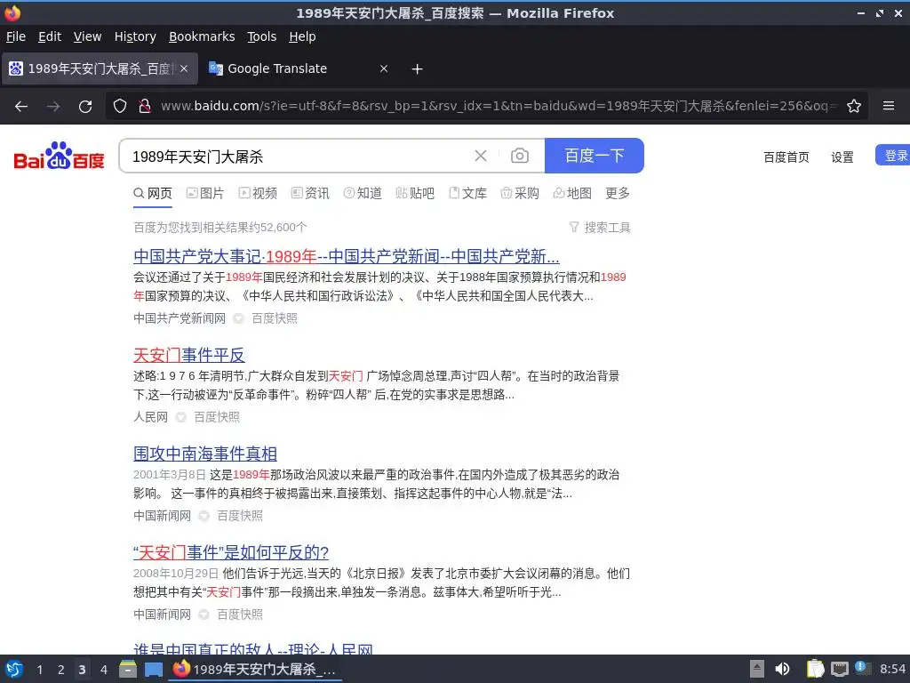Open the History menu
The height and width of the screenshot is (683, 910).
pyautogui.click(x=135, y=36)
